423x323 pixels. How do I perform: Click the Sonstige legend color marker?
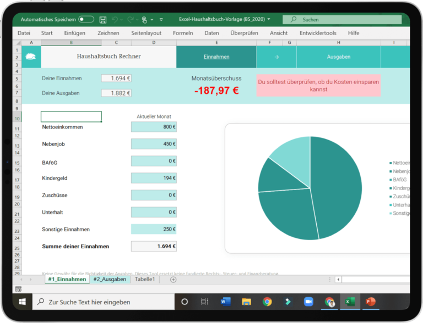(391, 214)
